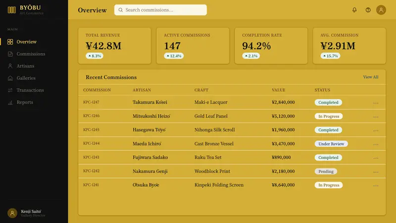The image size is (396, 223).
Task: Click In Progress badge for Mitsukoshi Heizō
Action: pyautogui.click(x=329, y=116)
